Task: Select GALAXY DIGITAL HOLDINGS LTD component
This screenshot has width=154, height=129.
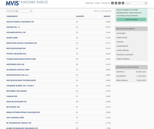Action: [x=20, y=22]
